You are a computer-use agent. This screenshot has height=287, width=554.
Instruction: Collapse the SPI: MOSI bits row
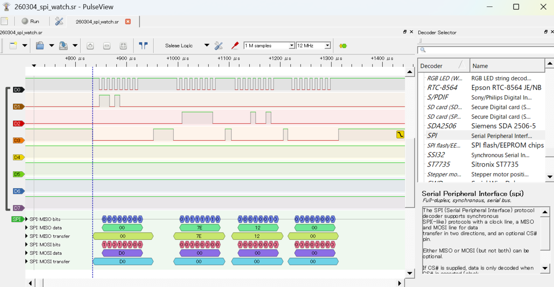click(x=27, y=245)
